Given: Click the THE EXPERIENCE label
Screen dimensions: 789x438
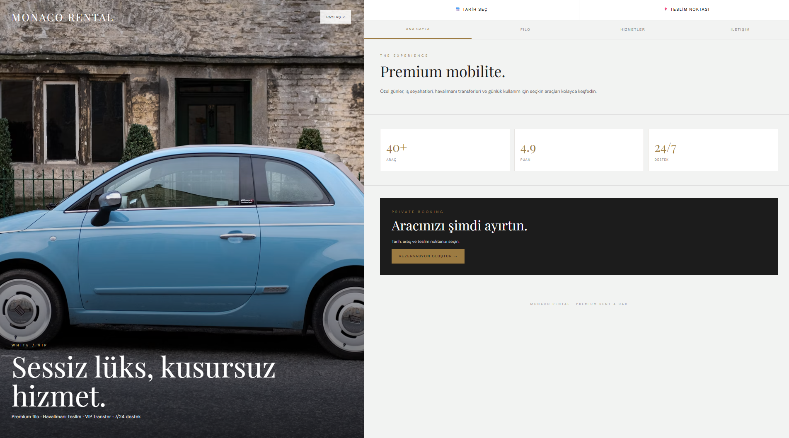Looking at the screenshot, I should tap(404, 56).
